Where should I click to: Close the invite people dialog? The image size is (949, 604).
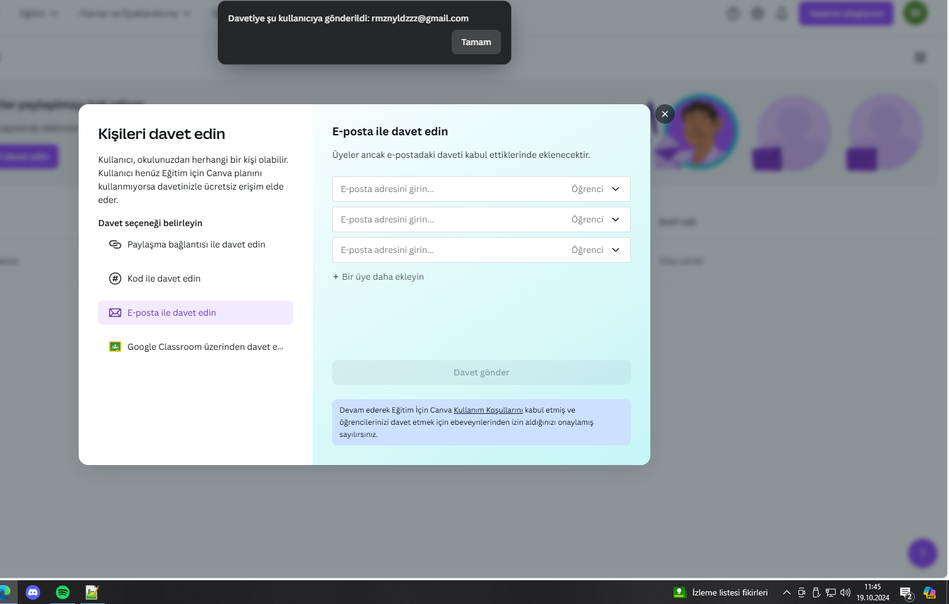point(665,114)
